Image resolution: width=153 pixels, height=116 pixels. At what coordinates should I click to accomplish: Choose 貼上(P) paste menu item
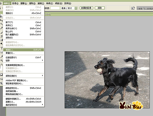tap(23, 31)
